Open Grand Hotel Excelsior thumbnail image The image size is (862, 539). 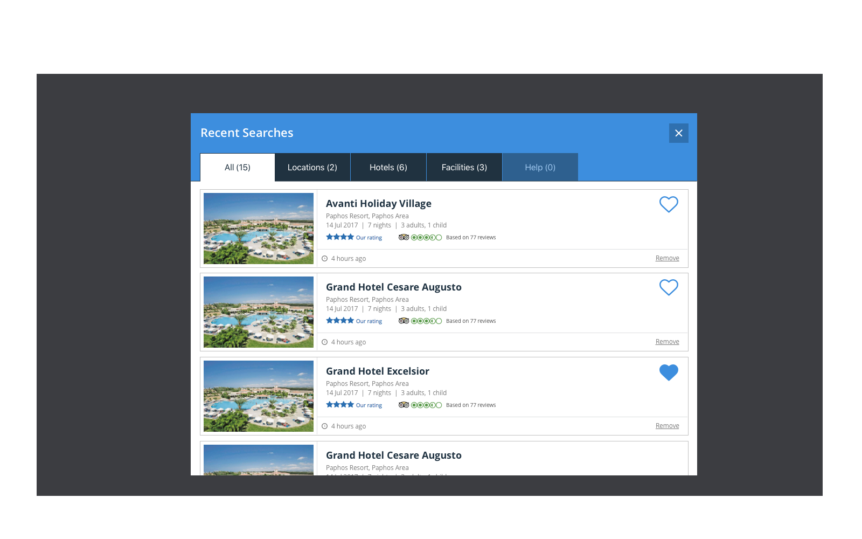tap(259, 396)
